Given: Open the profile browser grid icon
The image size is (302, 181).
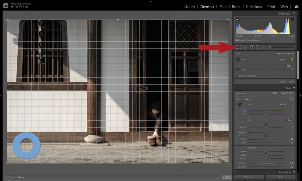Looking at the screenshot, I should [x=291, y=99].
